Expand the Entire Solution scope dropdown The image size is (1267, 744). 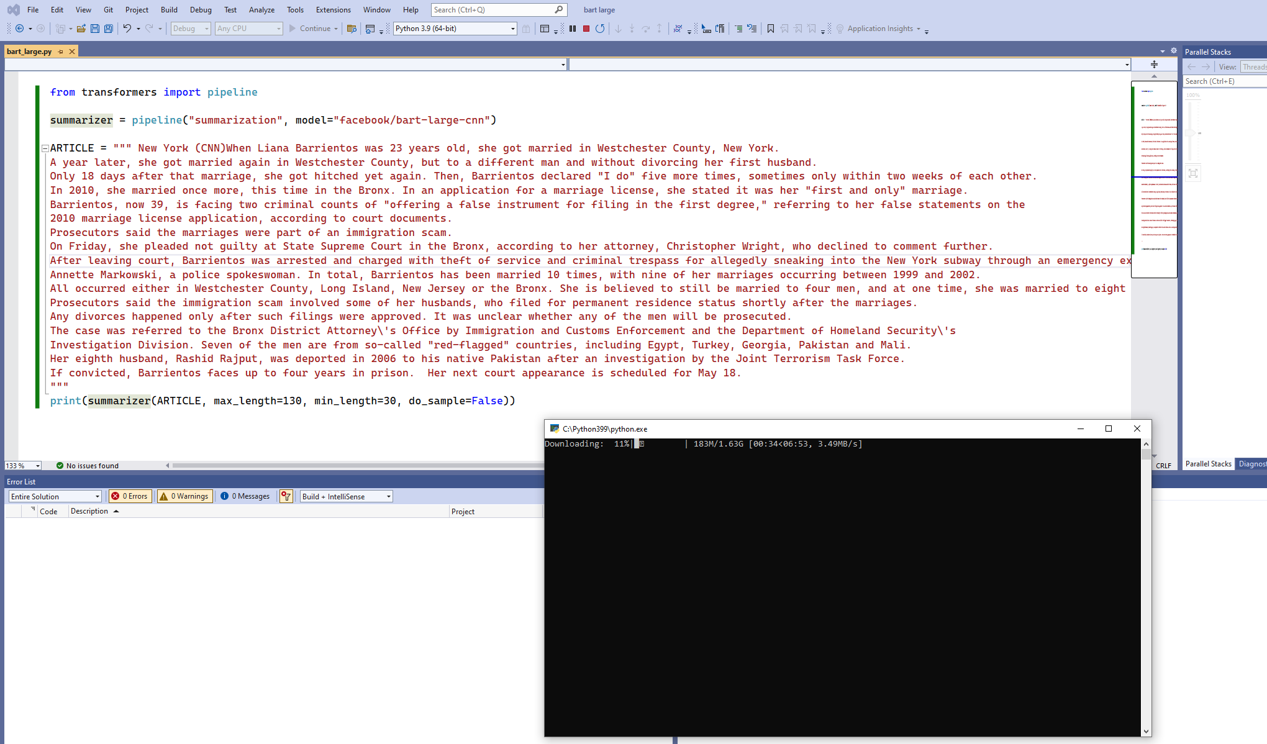point(98,496)
